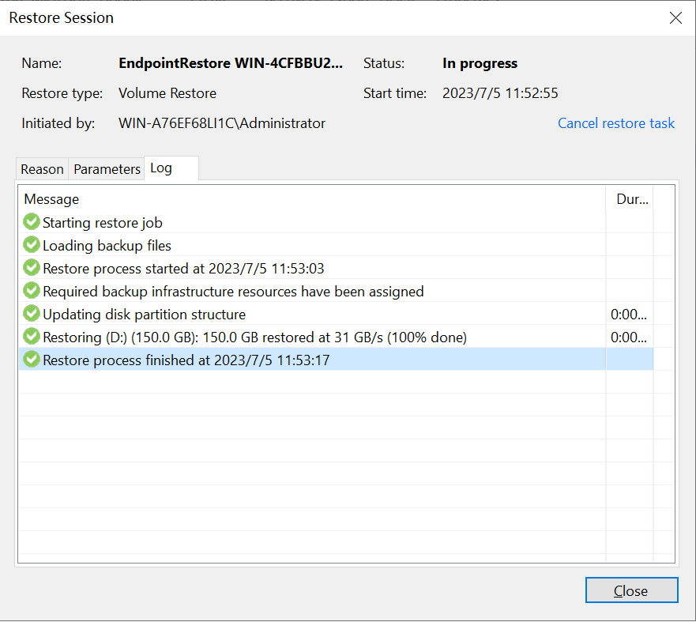Click green check icon for Restoring (D:) entry

pyautogui.click(x=32, y=337)
